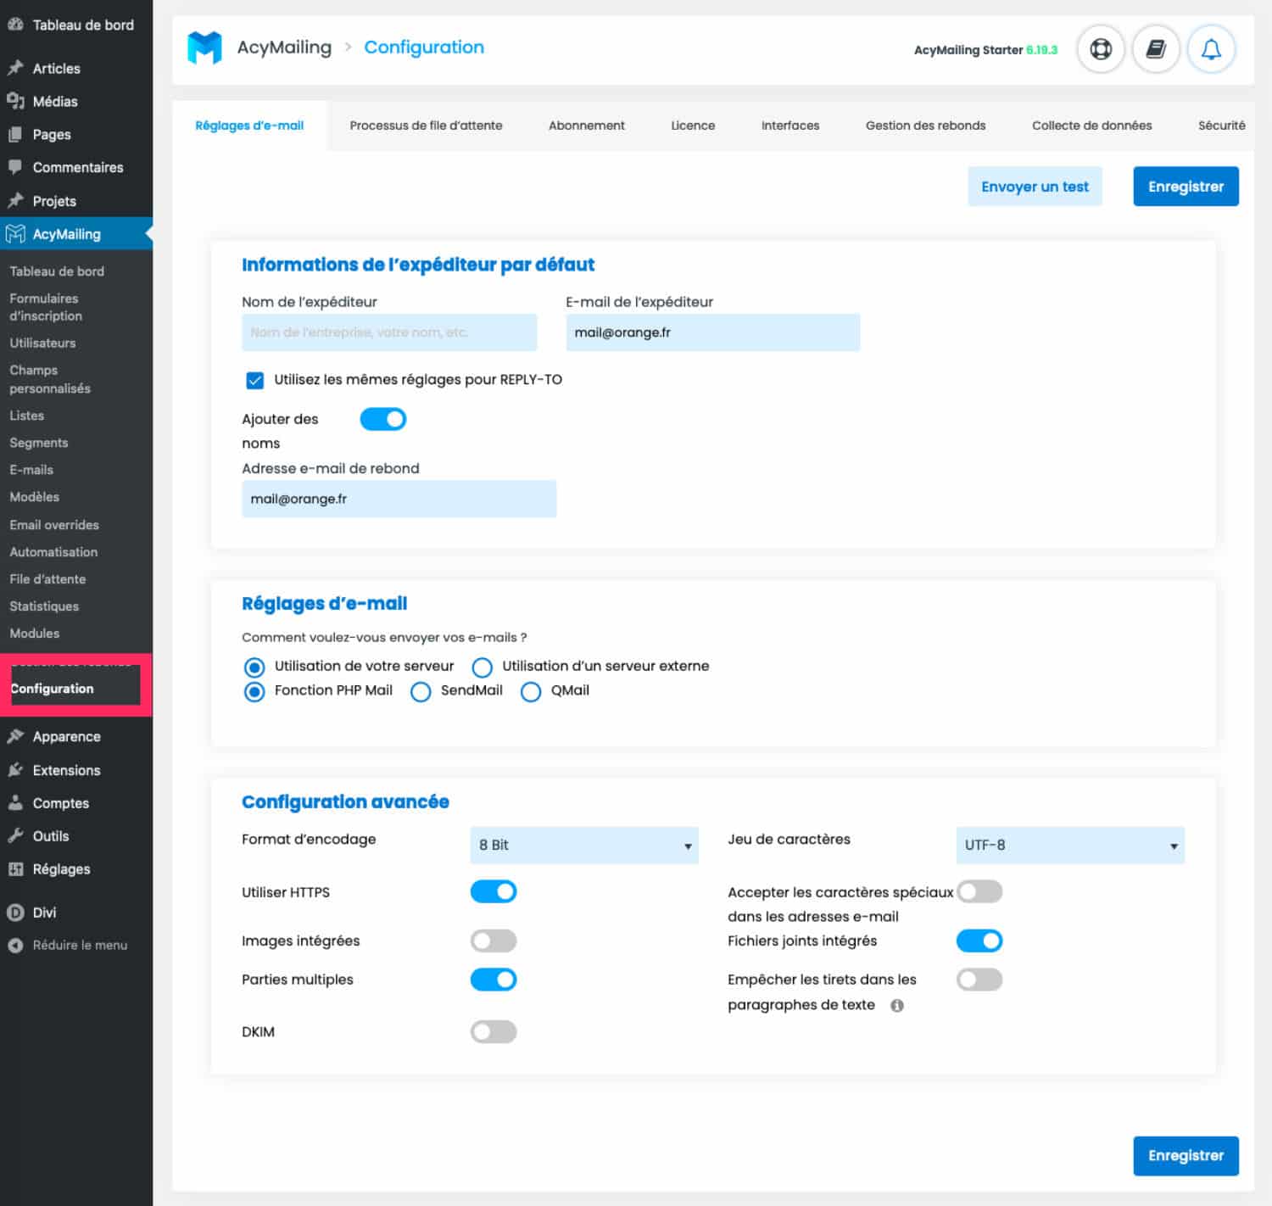Screen dimensions: 1272x1206
Task: Switch to the Interfaces tab
Action: pyautogui.click(x=790, y=126)
